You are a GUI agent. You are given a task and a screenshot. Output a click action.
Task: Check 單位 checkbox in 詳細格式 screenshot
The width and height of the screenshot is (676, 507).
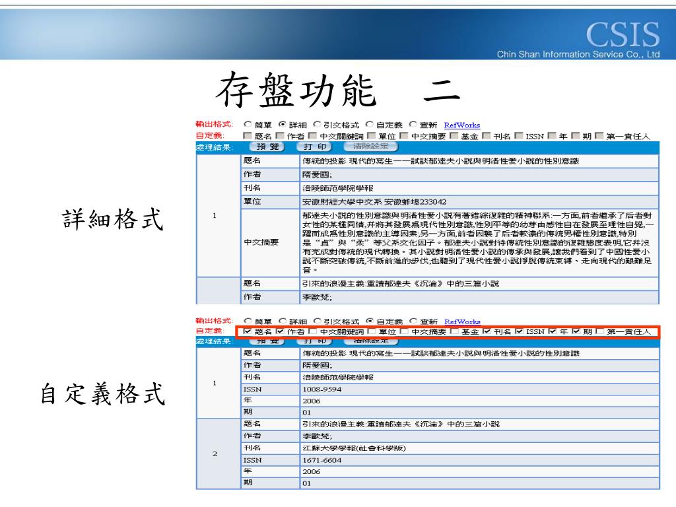click(x=371, y=136)
